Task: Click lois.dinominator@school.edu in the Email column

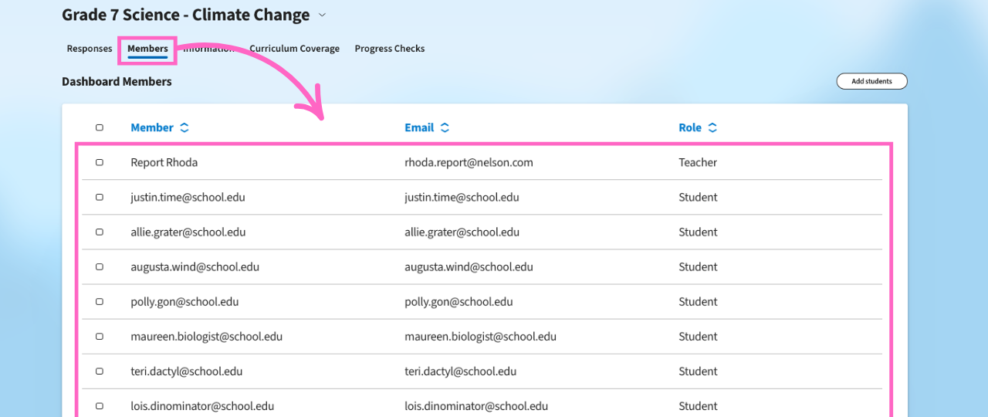Action: coord(476,405)
